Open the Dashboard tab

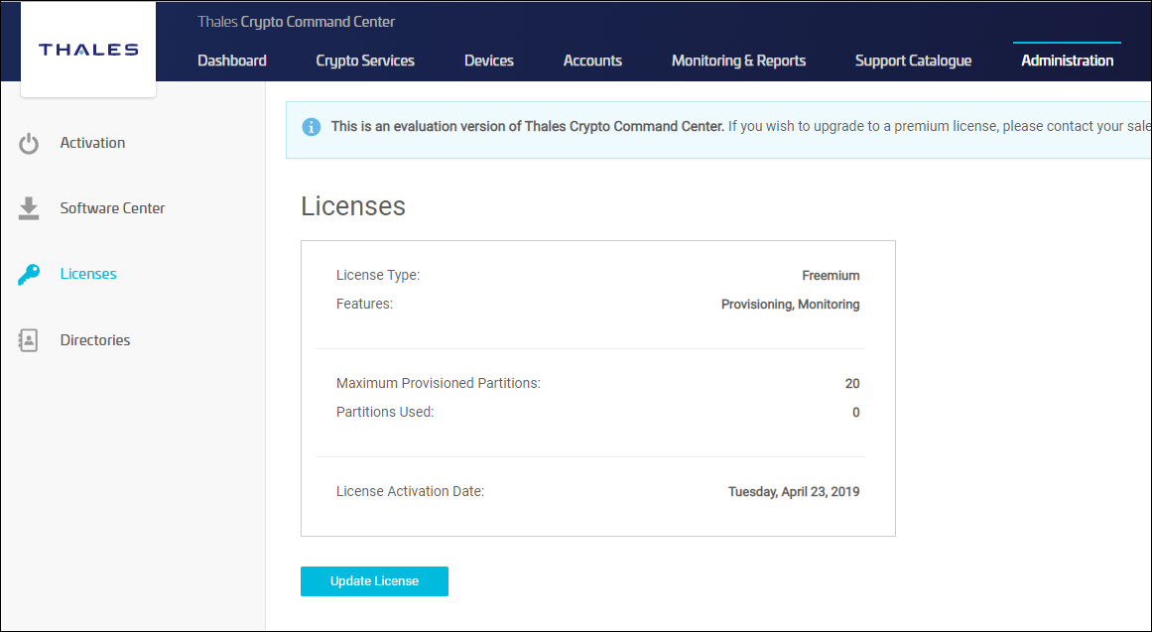click(x=232, y=61)
